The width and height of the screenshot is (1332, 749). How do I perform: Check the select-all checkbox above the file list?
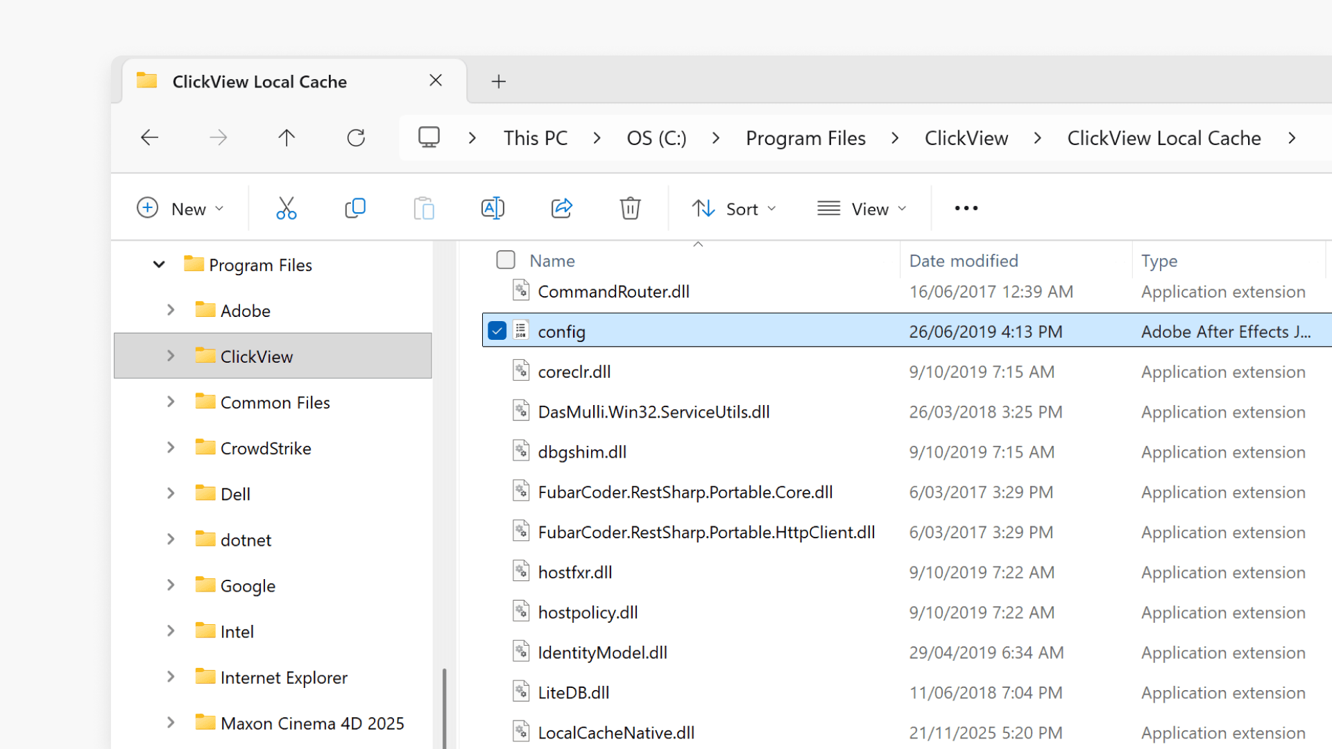tap(506, 259)
